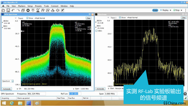Click the open folder toolbar icon

click(x=3, y=10)
